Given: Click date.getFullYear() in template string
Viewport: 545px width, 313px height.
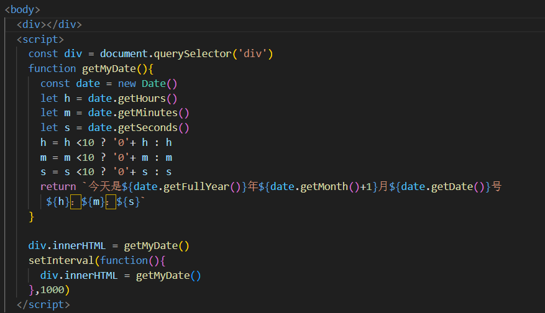Looking at the screenshot, I should point(187,187).
